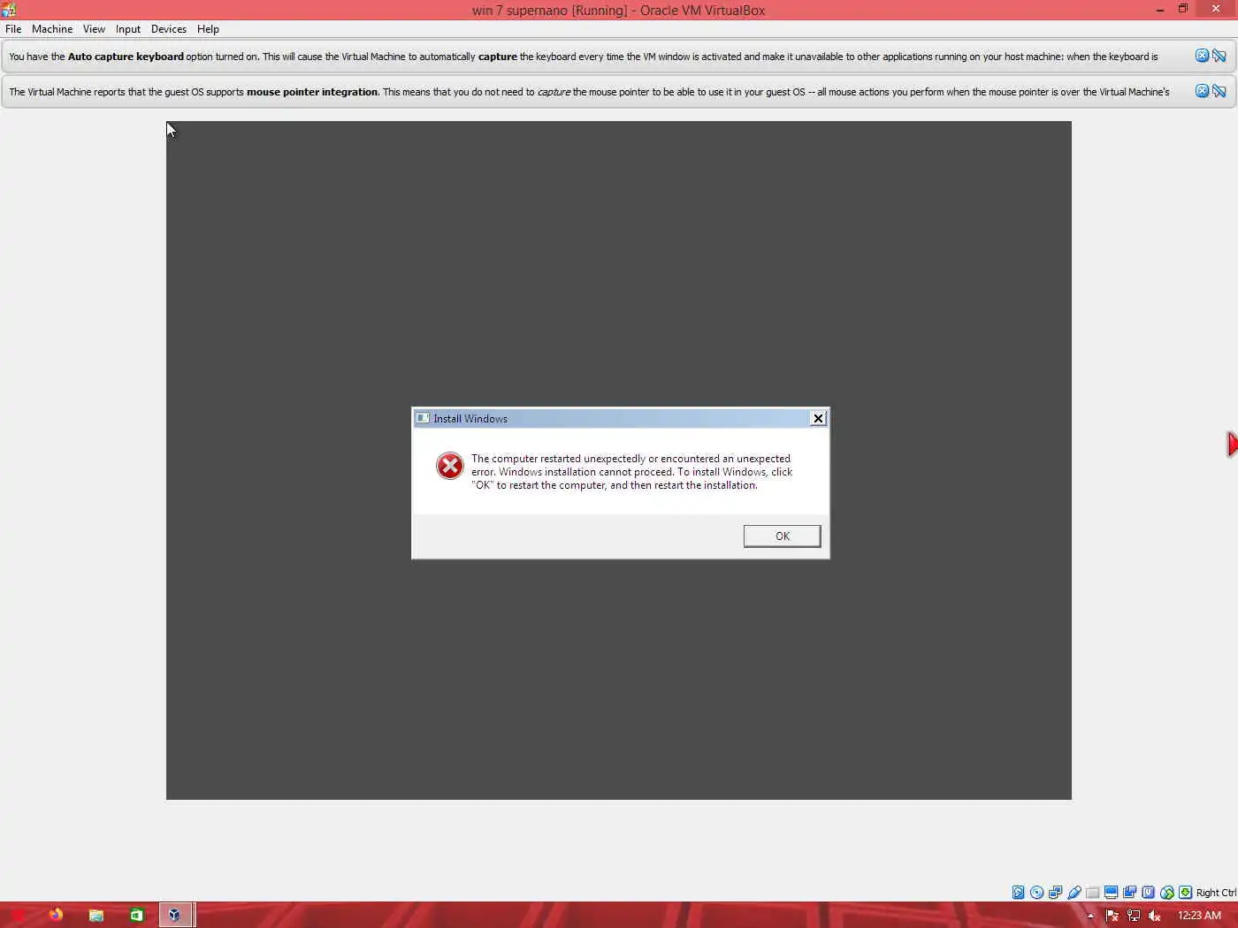Open the clock showing 12:23 AM
Viewport: 1238px width, 928px height.
pyautogui.click(x=1199, y=916)
